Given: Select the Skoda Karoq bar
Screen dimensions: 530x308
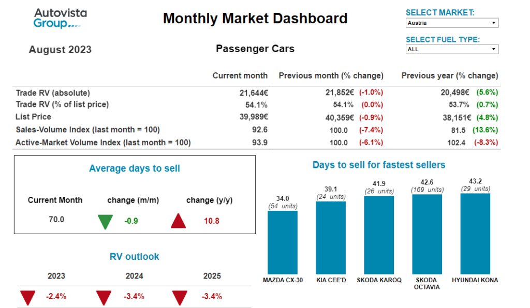Looking at the screenshot, I should 378,235.
